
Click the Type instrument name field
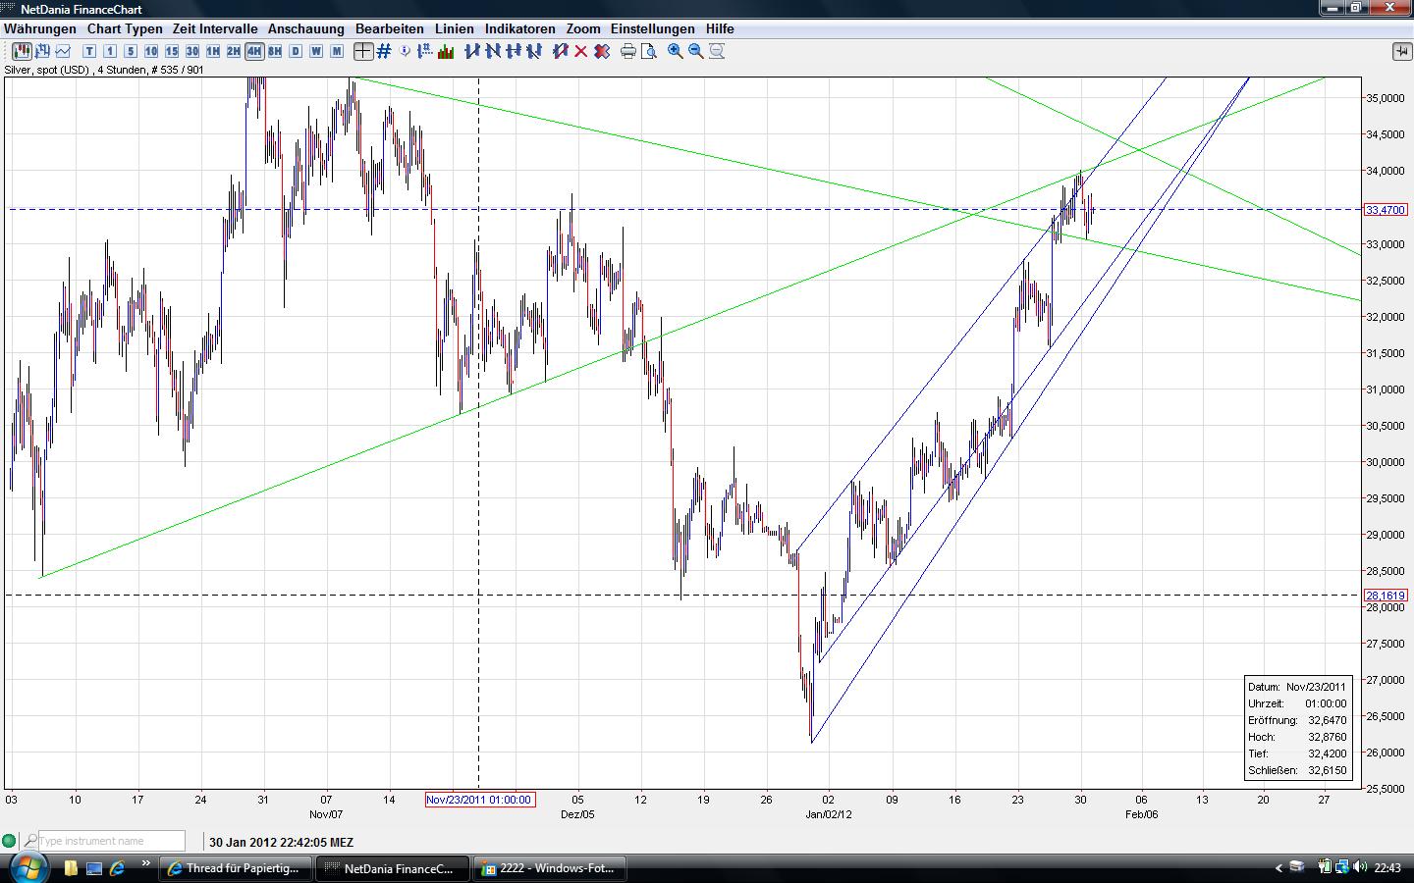click(111, 841)
